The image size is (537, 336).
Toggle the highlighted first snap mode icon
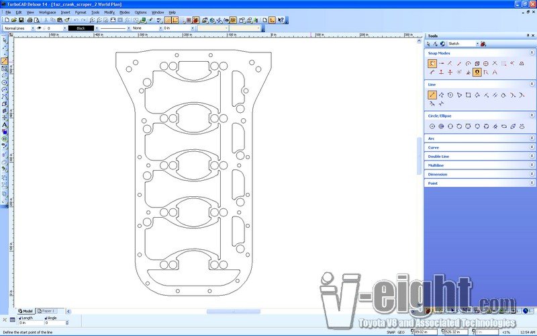[432, 63]
